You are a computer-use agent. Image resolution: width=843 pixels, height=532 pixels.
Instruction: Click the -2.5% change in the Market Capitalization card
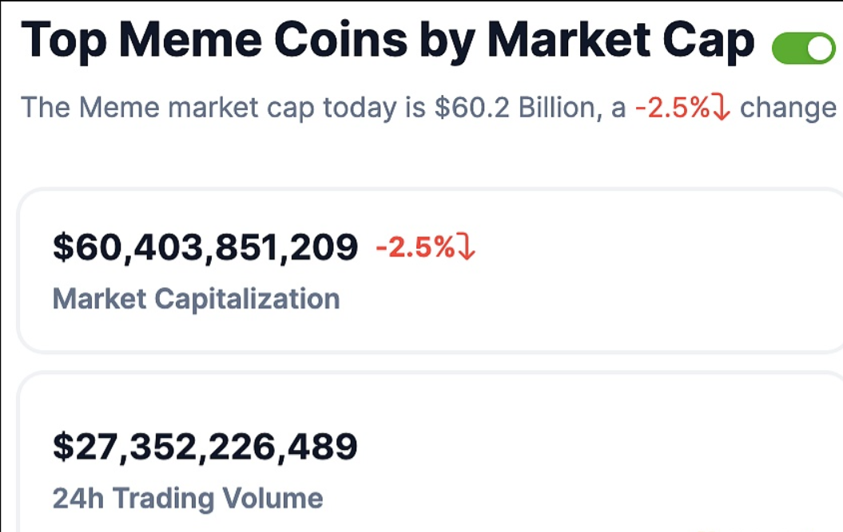point(416,249)
